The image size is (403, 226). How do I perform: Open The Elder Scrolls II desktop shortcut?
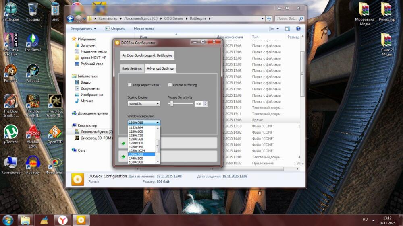(33, 106)
